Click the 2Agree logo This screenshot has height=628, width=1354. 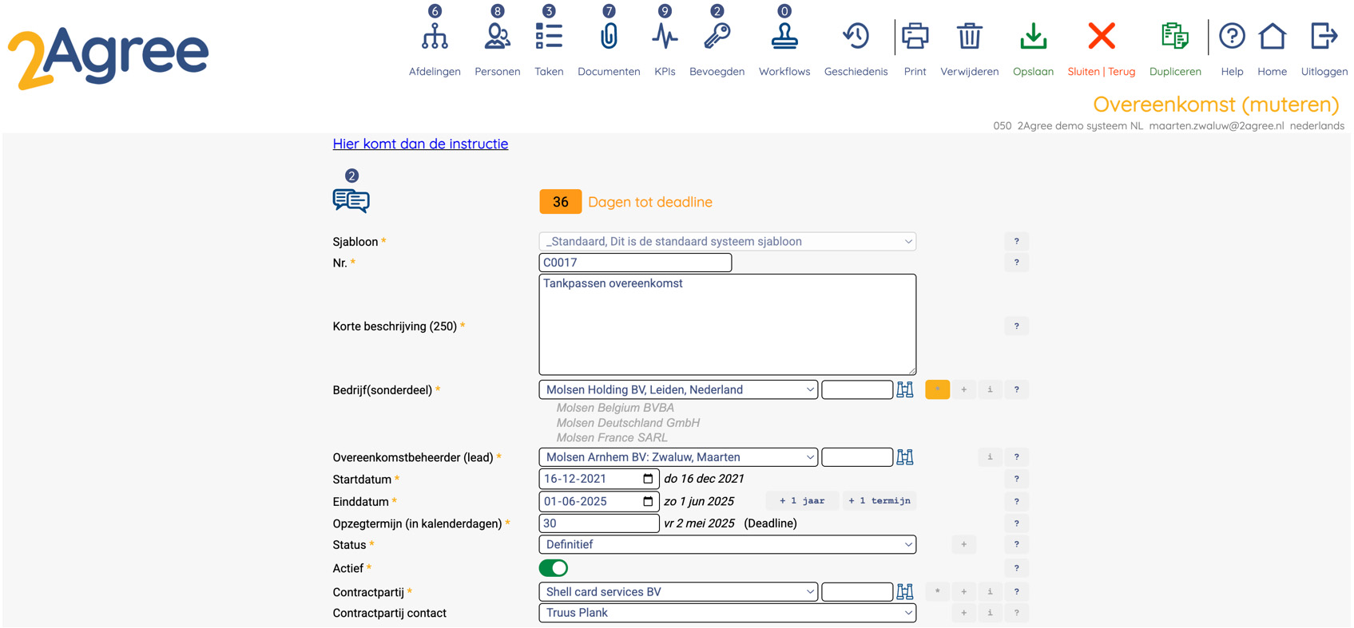[x=108, y=58]
